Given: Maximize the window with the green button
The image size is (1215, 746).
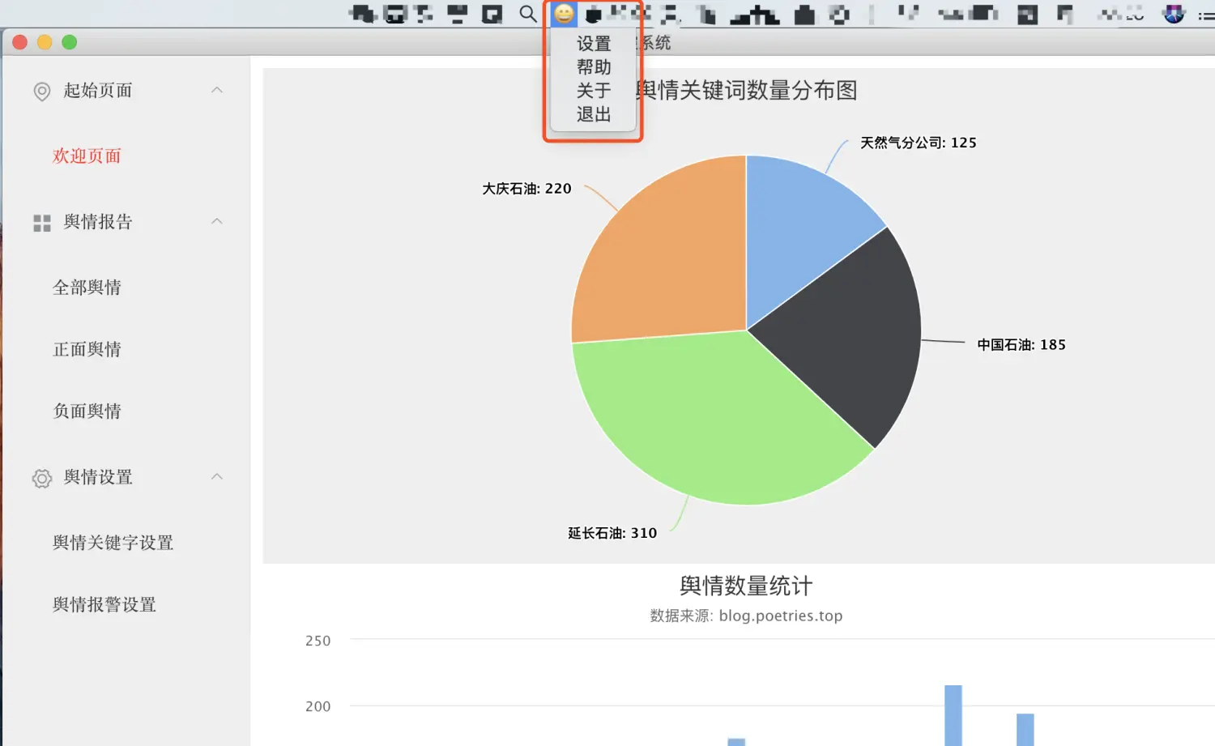Looking at the screenshot, I should click(x=70, y=42).
